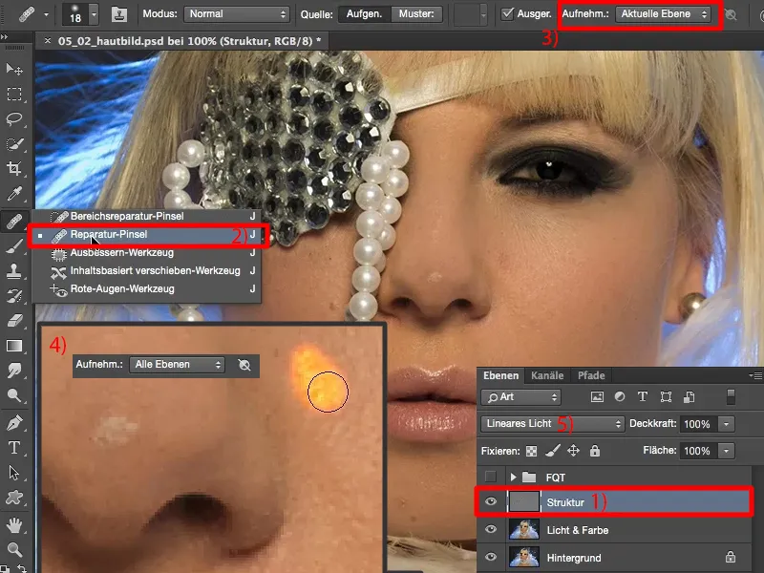Select the Path Selection arrow tool
764x573 pixels.
(14, 473)
